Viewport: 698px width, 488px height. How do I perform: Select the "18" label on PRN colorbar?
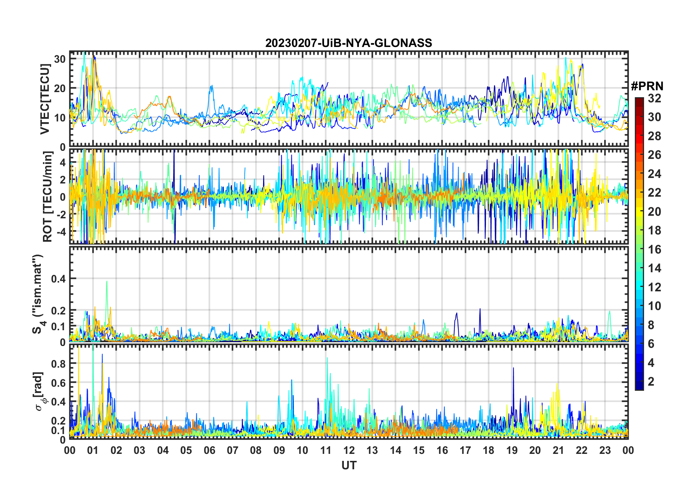click(x=655, y=230)
